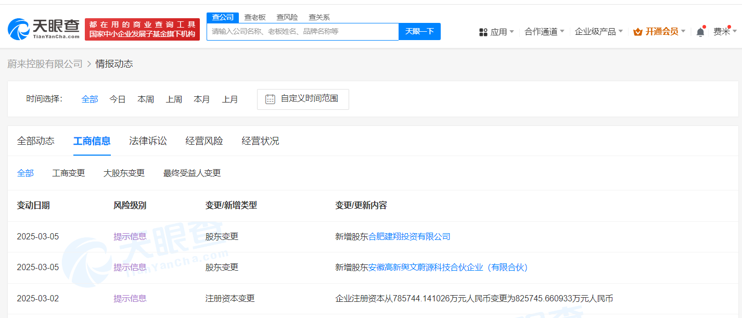Select the 最终受益人变更 sub-filter
This screenshot has width=742, height=318.
point(192,173)
